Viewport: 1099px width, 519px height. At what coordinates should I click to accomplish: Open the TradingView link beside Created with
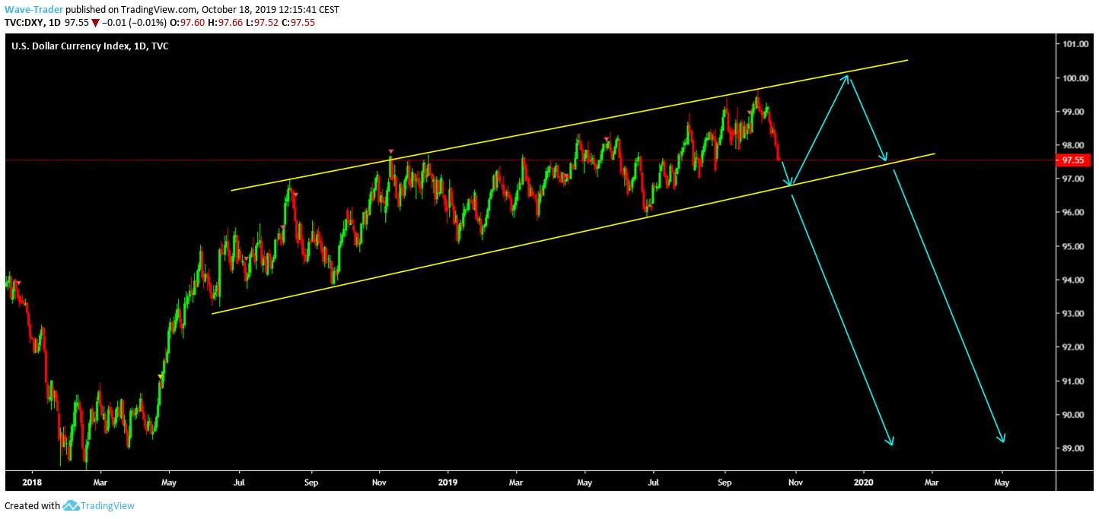(108, 505)
